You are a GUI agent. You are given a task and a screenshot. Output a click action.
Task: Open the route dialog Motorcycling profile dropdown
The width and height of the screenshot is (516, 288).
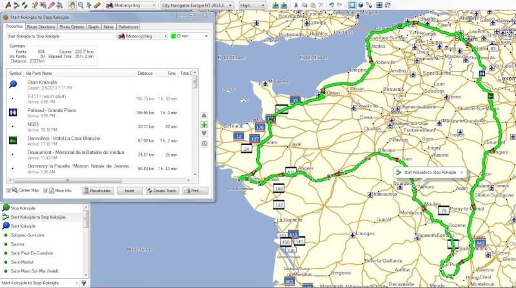point(143,36)
